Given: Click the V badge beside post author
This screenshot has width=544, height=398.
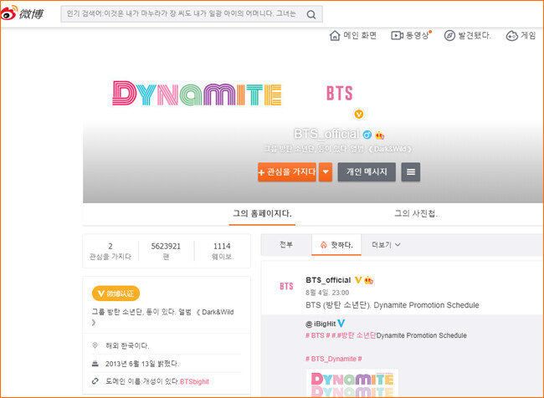Looking at the screenshot, I should click(x=358, y=280).
